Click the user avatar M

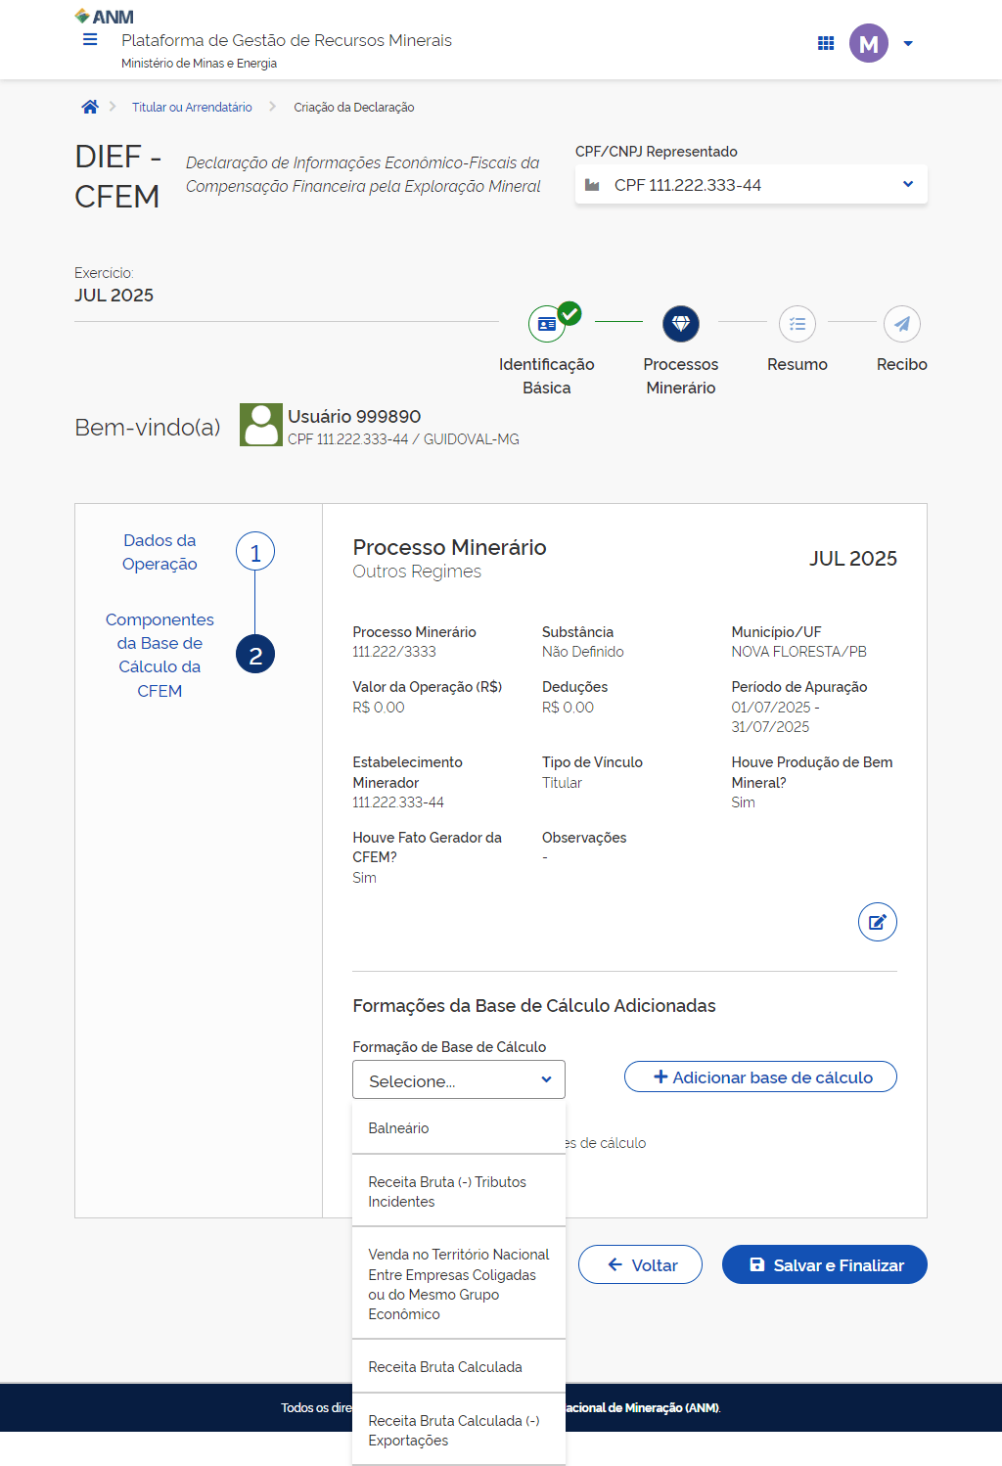click(x=868, y=43)
